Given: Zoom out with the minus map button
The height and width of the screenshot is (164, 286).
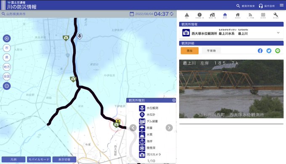Looking at the screenshot, I should [7, 86].
